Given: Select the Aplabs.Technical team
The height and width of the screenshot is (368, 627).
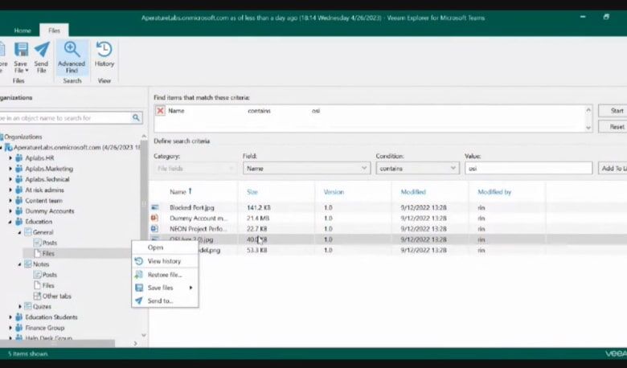Looking at the screenshot, I should (47, 179).
